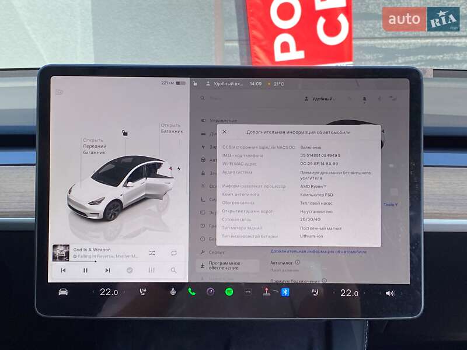Viewport: 467px width, 350px height.
Task: Decrease passenger temperature with left arrow
Action: click(x=334, y=293)
